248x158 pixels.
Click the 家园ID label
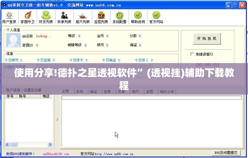pos(27,45)
